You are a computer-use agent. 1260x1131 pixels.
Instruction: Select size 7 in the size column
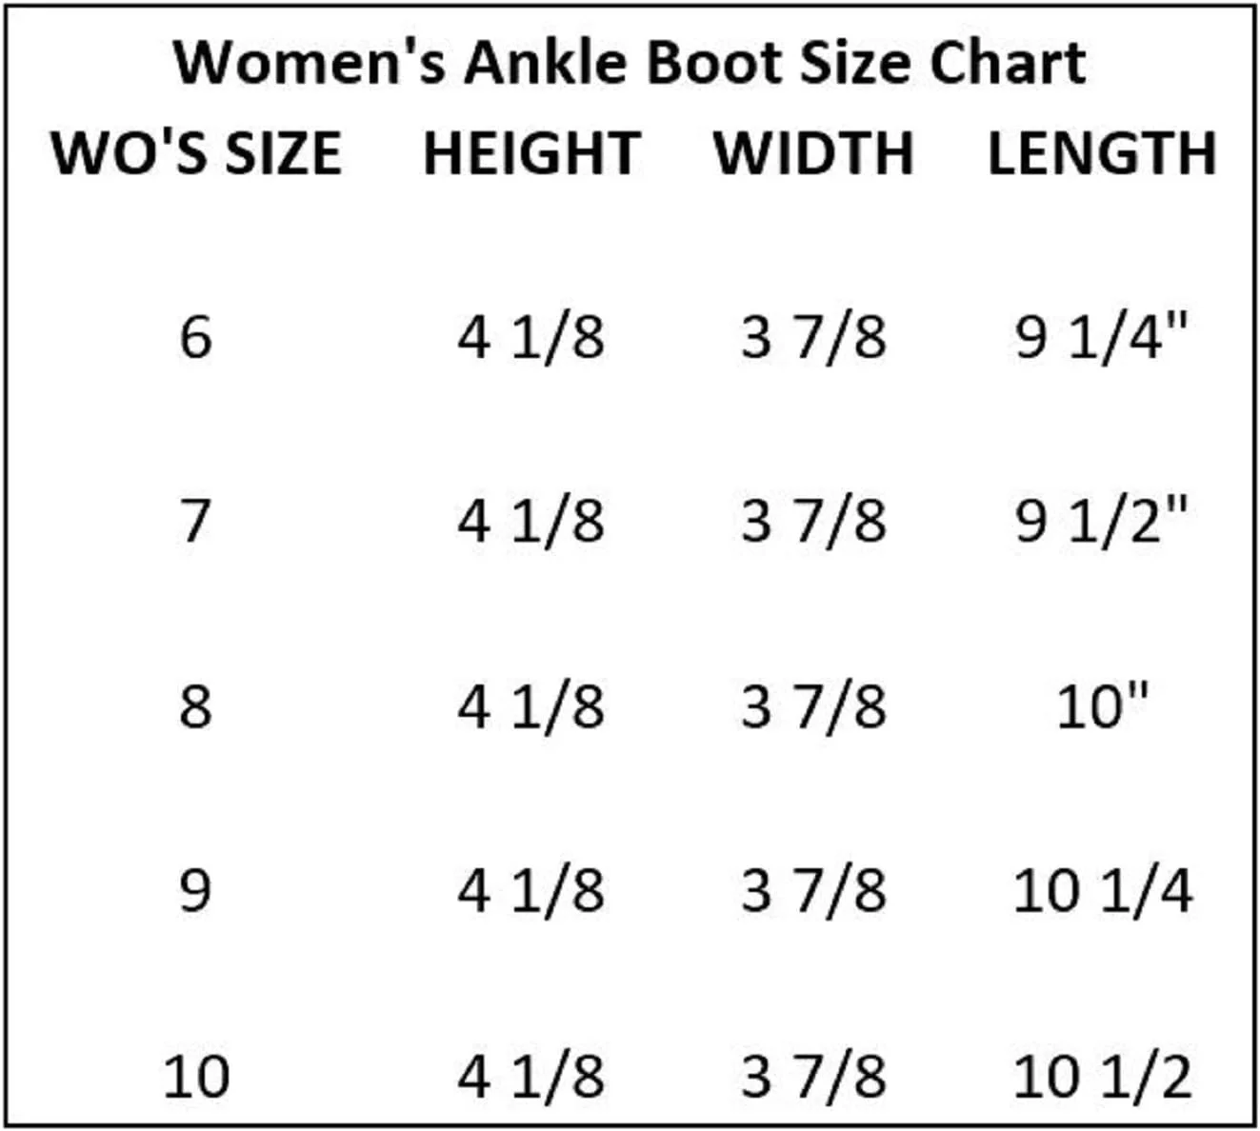click(x=195, y=521)
